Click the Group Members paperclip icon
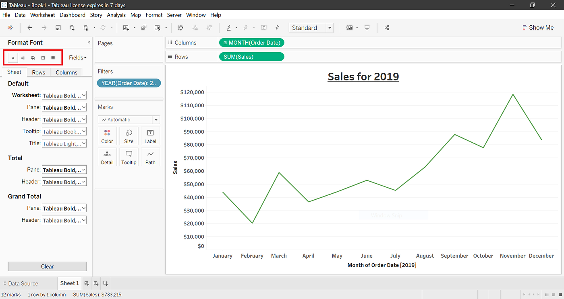 point(245,28)
